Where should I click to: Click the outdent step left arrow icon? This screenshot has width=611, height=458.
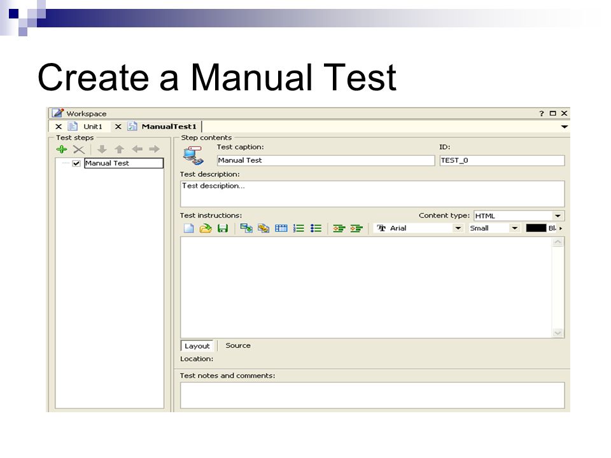click(137, 149)
